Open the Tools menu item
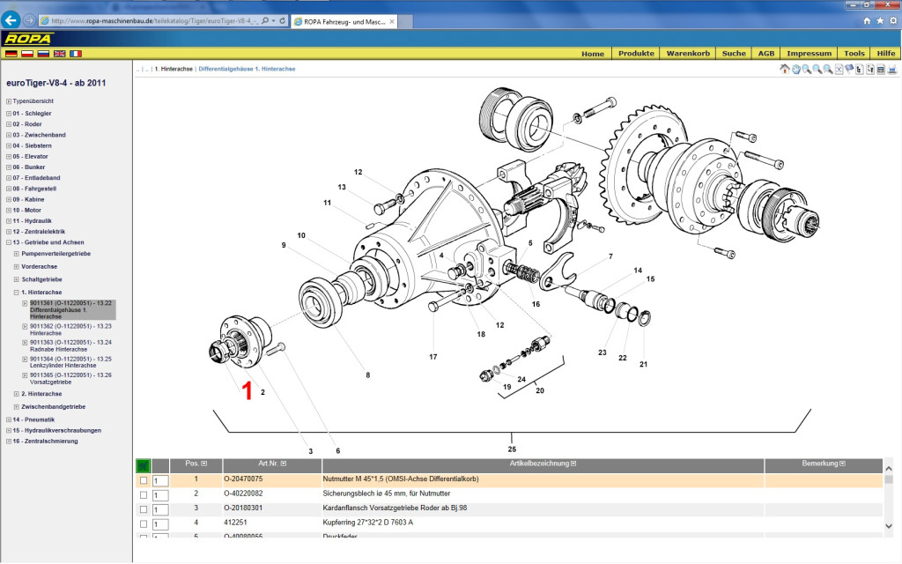This screenshot has width=902, height=564. (x=854, y=54)
